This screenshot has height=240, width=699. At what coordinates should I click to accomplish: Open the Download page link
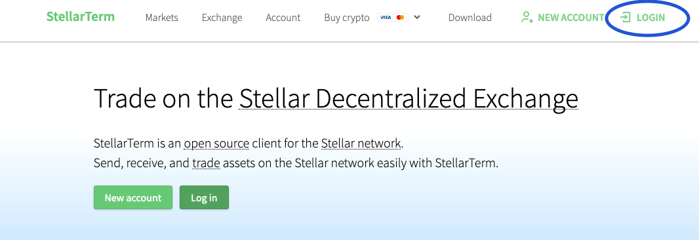(x=470, y=18)
